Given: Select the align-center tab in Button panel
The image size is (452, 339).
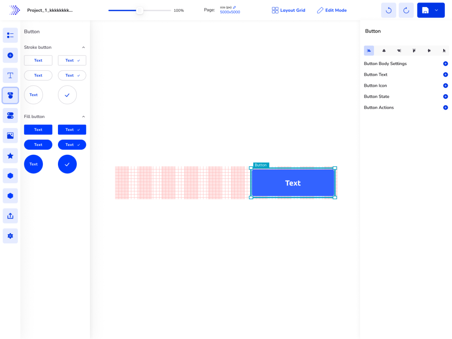Looking at the screenshot, I should pos(384,50).
